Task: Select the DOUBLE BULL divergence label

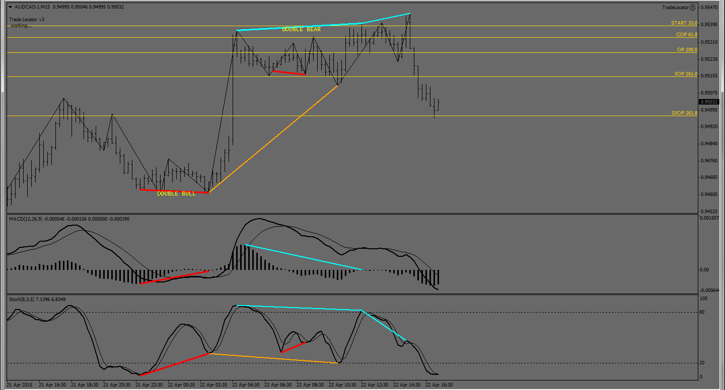Action: click(x=176, y=194)
